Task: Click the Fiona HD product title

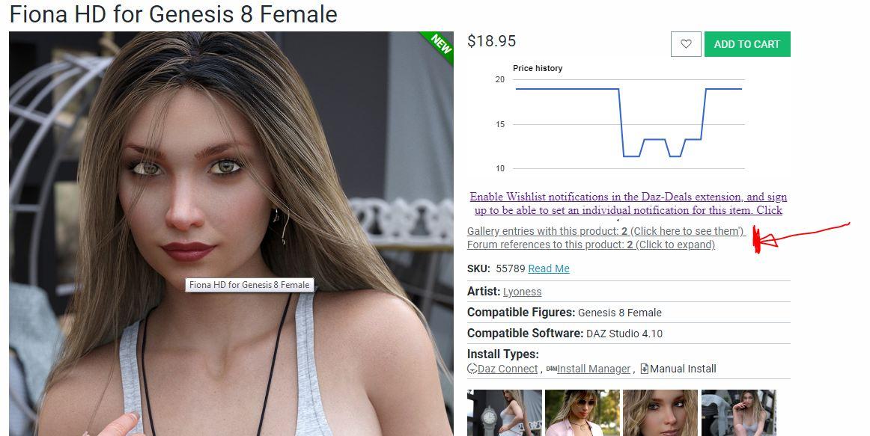Action: click(174, 14)
